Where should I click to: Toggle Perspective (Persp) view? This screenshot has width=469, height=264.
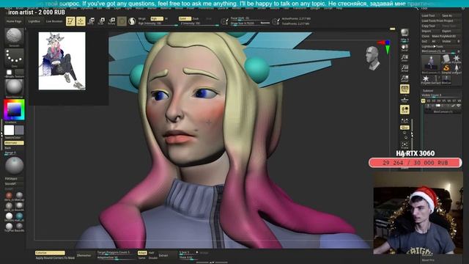point(405,89)
